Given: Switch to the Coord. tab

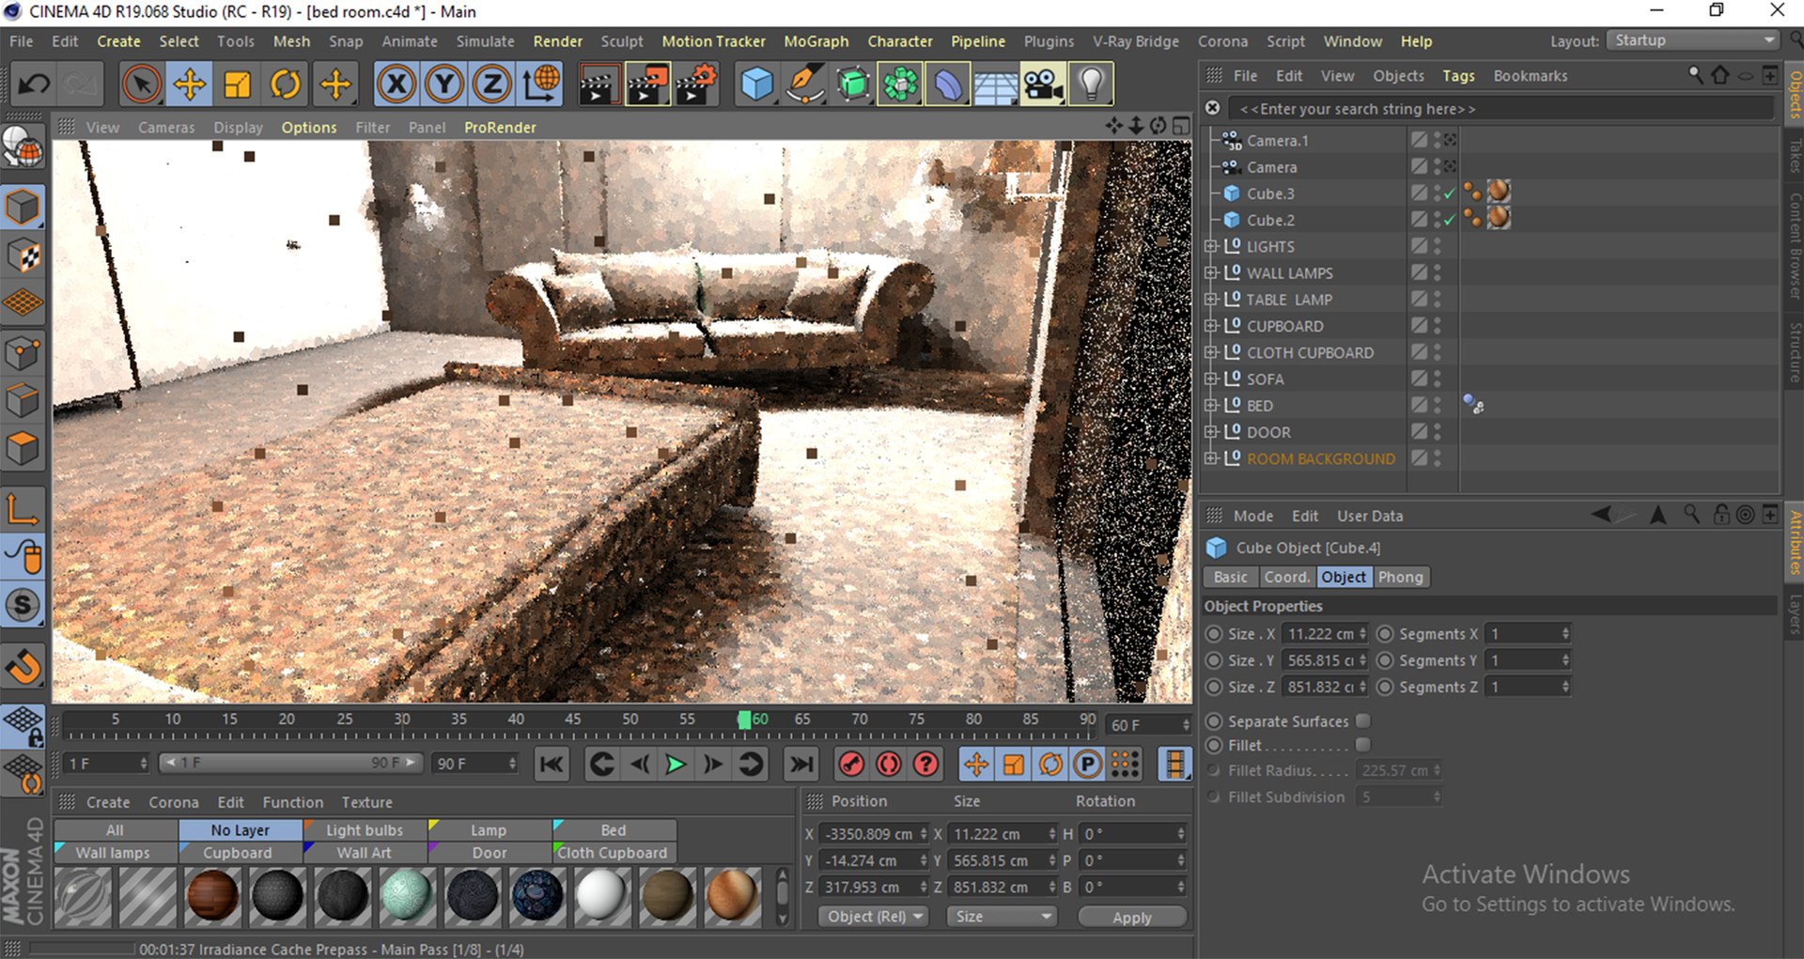Looking at the screenshot, I should [x=1286, y=577].
